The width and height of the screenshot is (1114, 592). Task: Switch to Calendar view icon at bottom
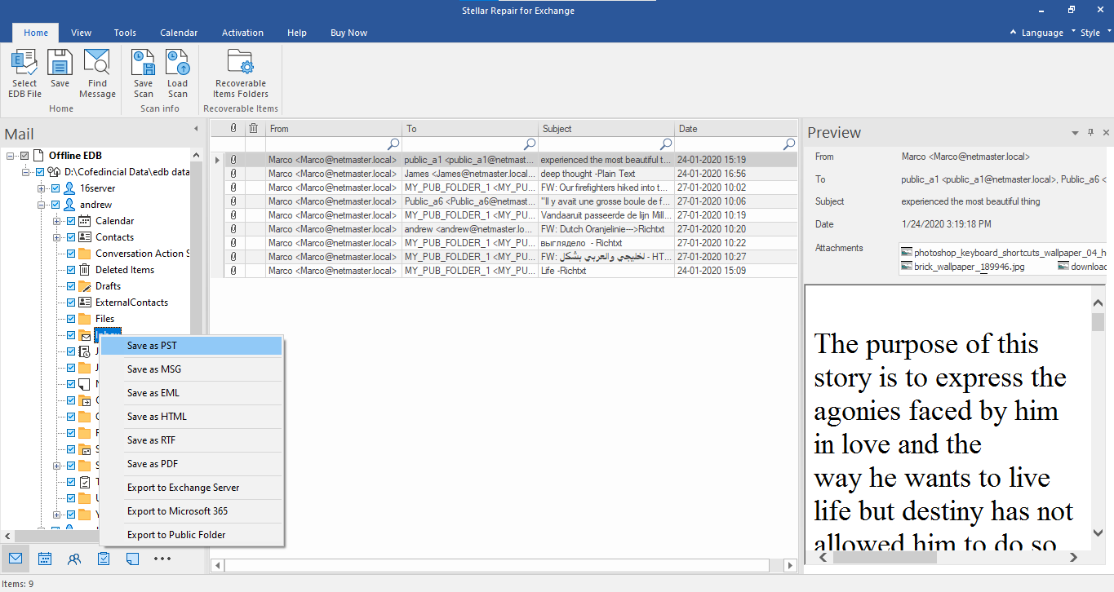[45, 559]
